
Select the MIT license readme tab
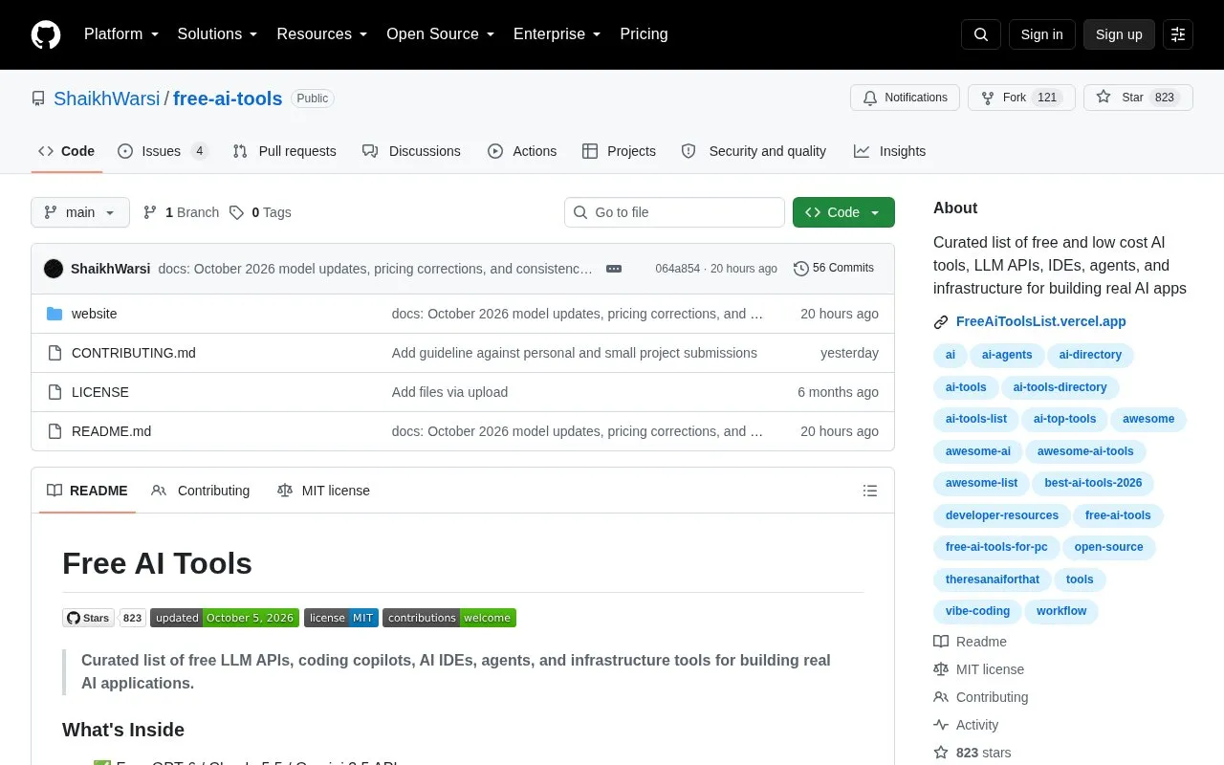click(x=323, y=491)
